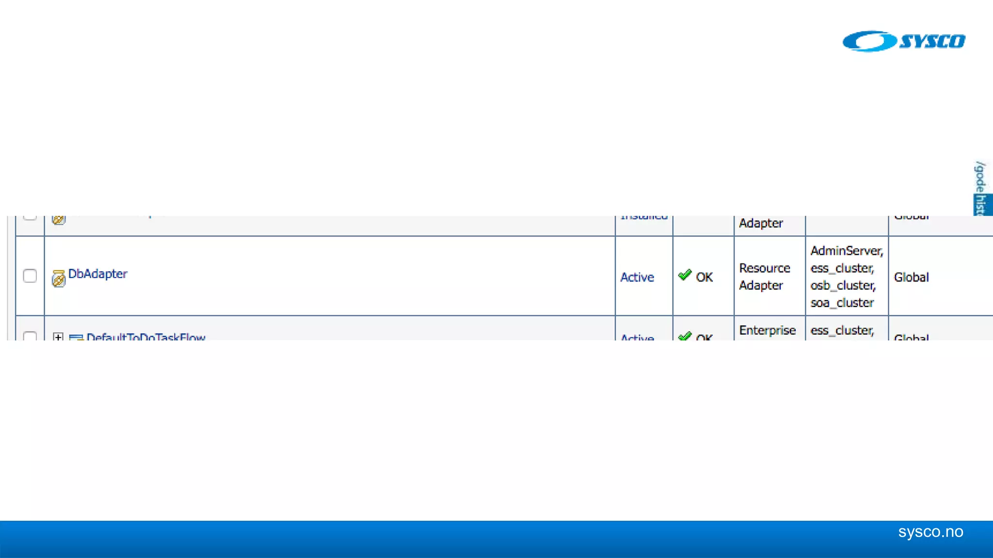Open the vertical gode hist side tab
Screen dimensions: 993x558
981,188
